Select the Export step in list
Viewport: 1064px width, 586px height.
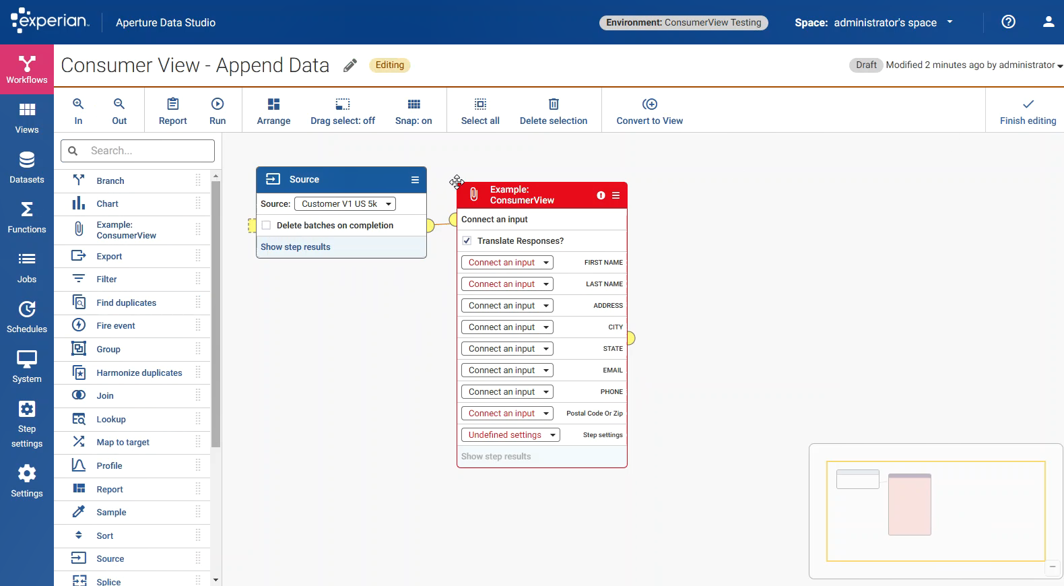click(x=132, y=256)
